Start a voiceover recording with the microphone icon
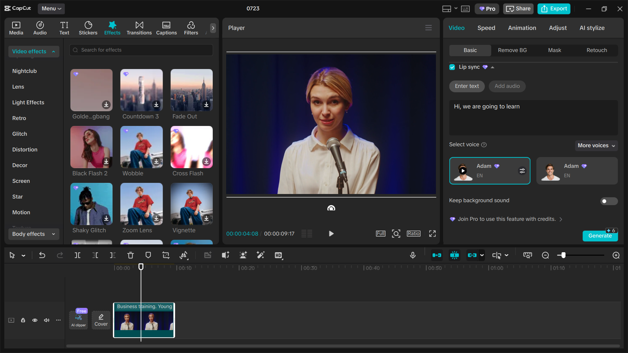The height and width of the screenshot is (353, 628). click(x=413, y=255)
